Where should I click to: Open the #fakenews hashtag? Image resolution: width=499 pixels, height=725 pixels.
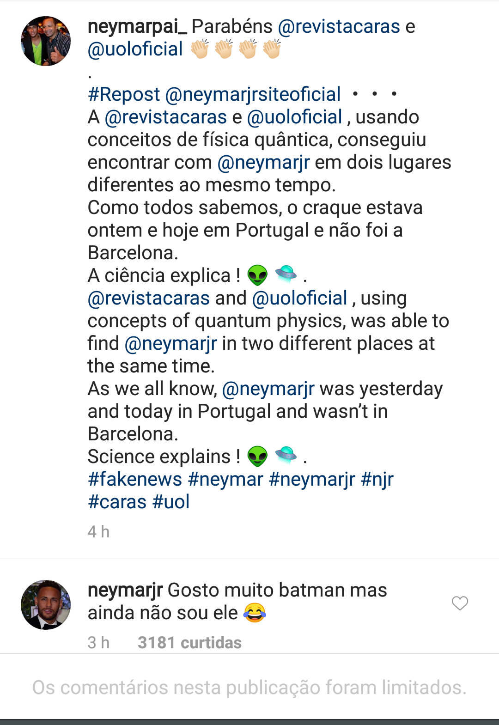pos(135,479)
